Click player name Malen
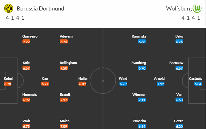This screenshot has height=129, width=206. [65, 121]
